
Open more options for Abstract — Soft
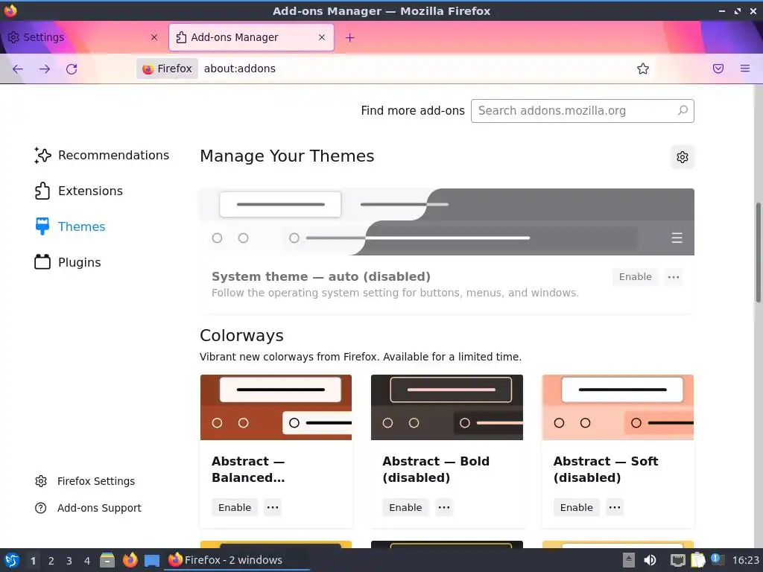pyautogui.click(x=615, y=507)
